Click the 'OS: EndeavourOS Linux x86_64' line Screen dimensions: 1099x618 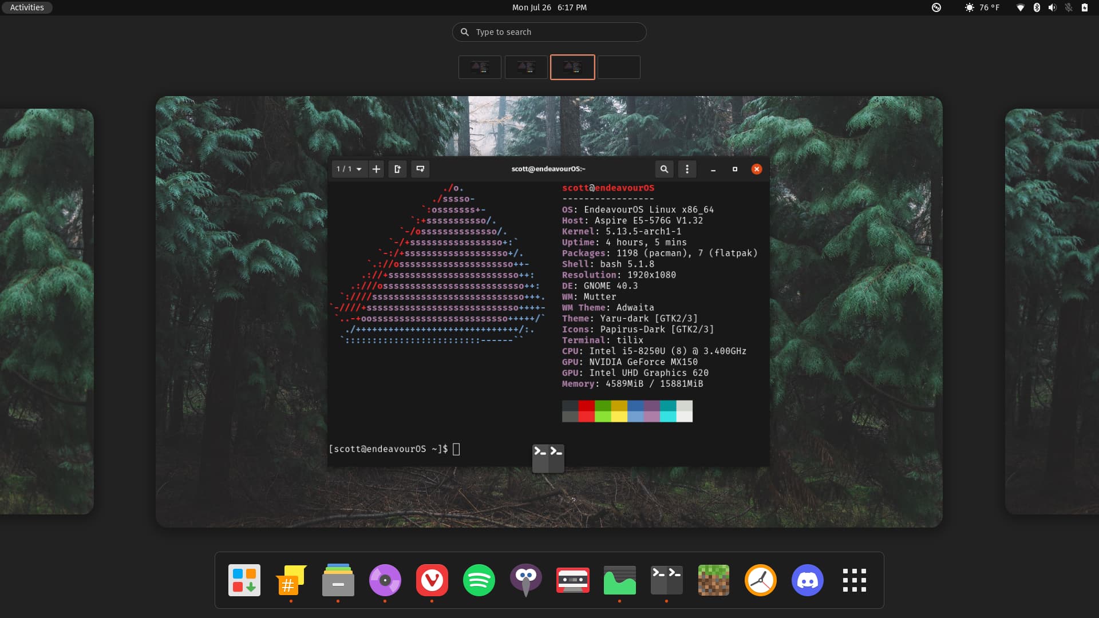coord(638,209)
